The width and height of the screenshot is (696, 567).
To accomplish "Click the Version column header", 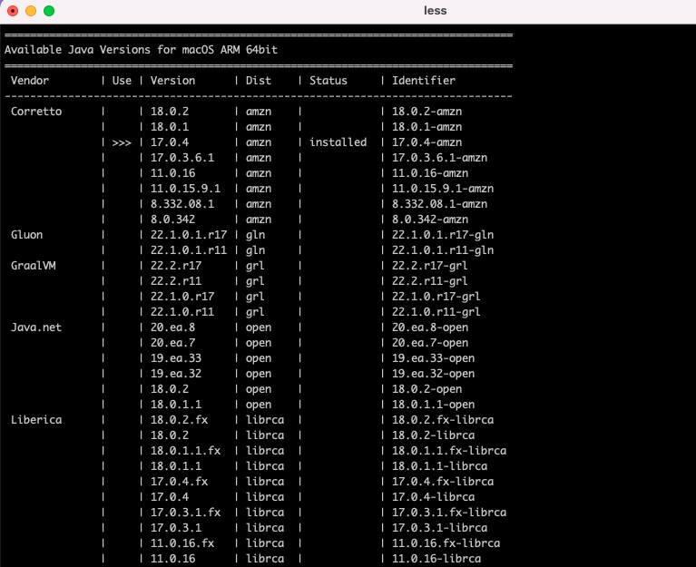I will 172,81.
